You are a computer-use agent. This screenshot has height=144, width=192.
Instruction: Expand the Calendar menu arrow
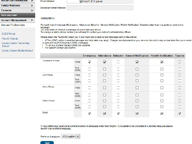[32, 10]
